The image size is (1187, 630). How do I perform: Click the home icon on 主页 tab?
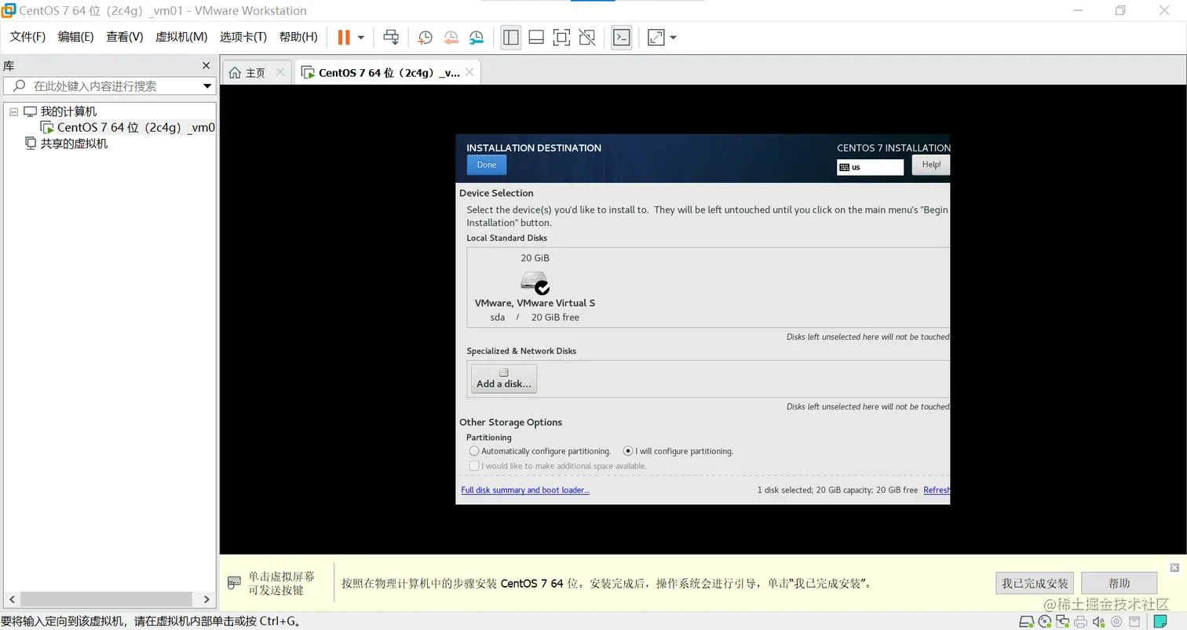pos(235,72)
